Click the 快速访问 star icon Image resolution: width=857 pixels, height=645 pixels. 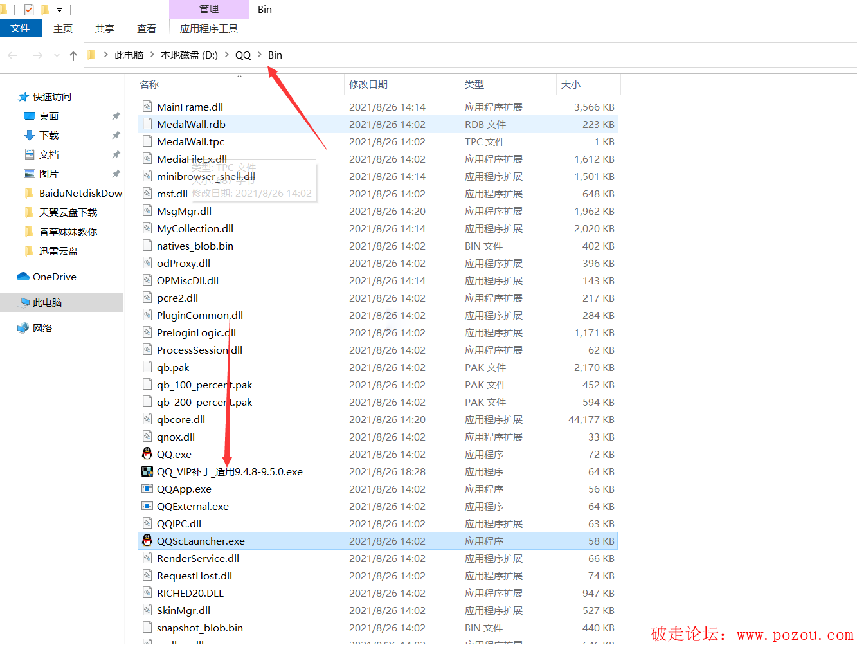click(24, 97)
